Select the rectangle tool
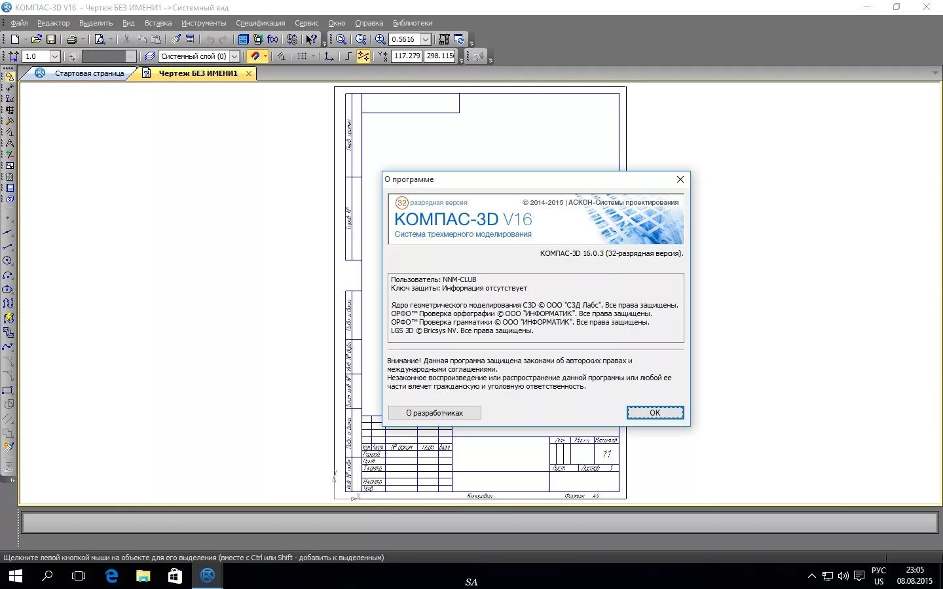 pos(7,390)
